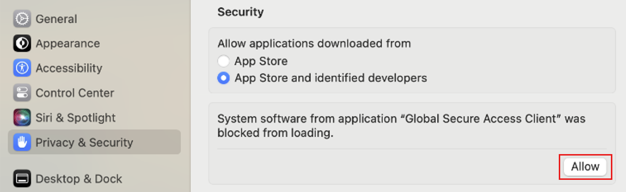Click the Appearance half-circle icon
This screenshot has width=626, height=192.
point(22,44)
